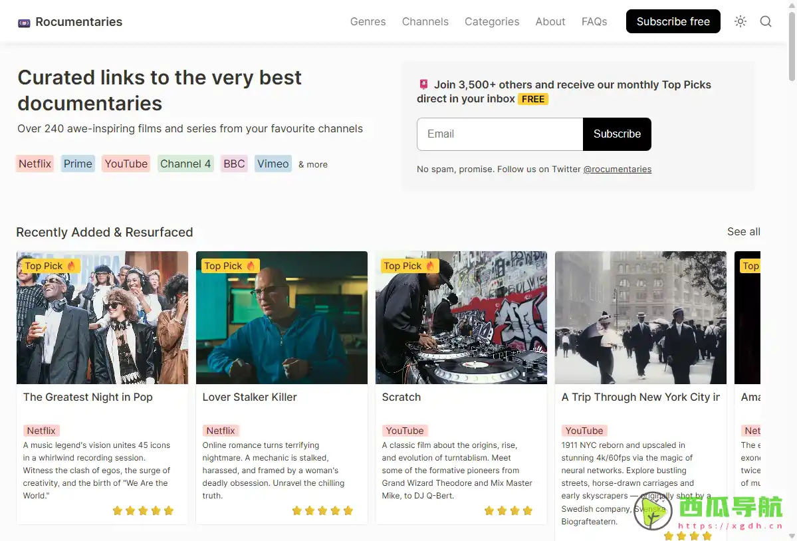Click the star rating on Lover Stalker Killer
The width and height of the screenshot is (797, 541).
coord(322,510)
